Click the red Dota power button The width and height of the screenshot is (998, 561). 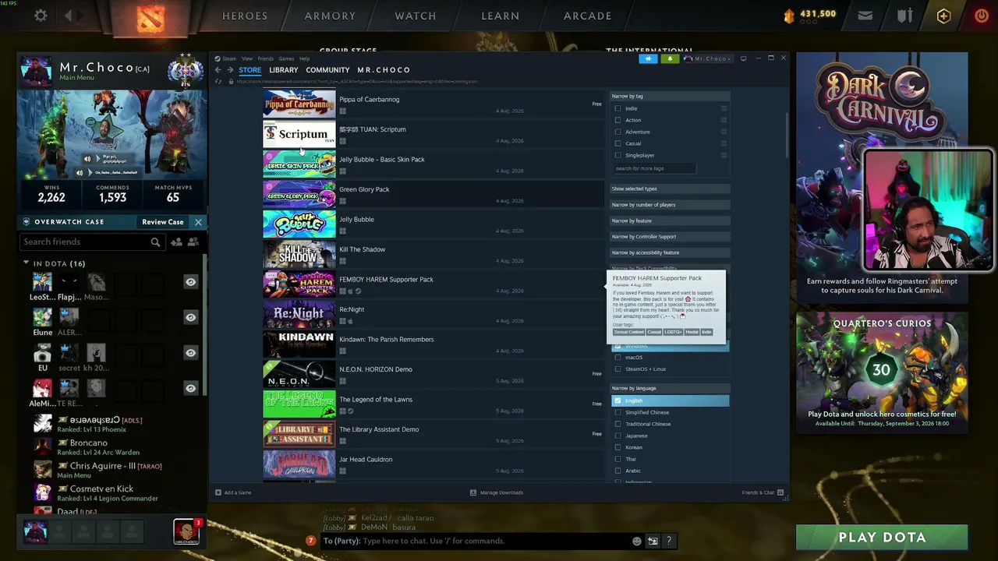click(981, 16)
